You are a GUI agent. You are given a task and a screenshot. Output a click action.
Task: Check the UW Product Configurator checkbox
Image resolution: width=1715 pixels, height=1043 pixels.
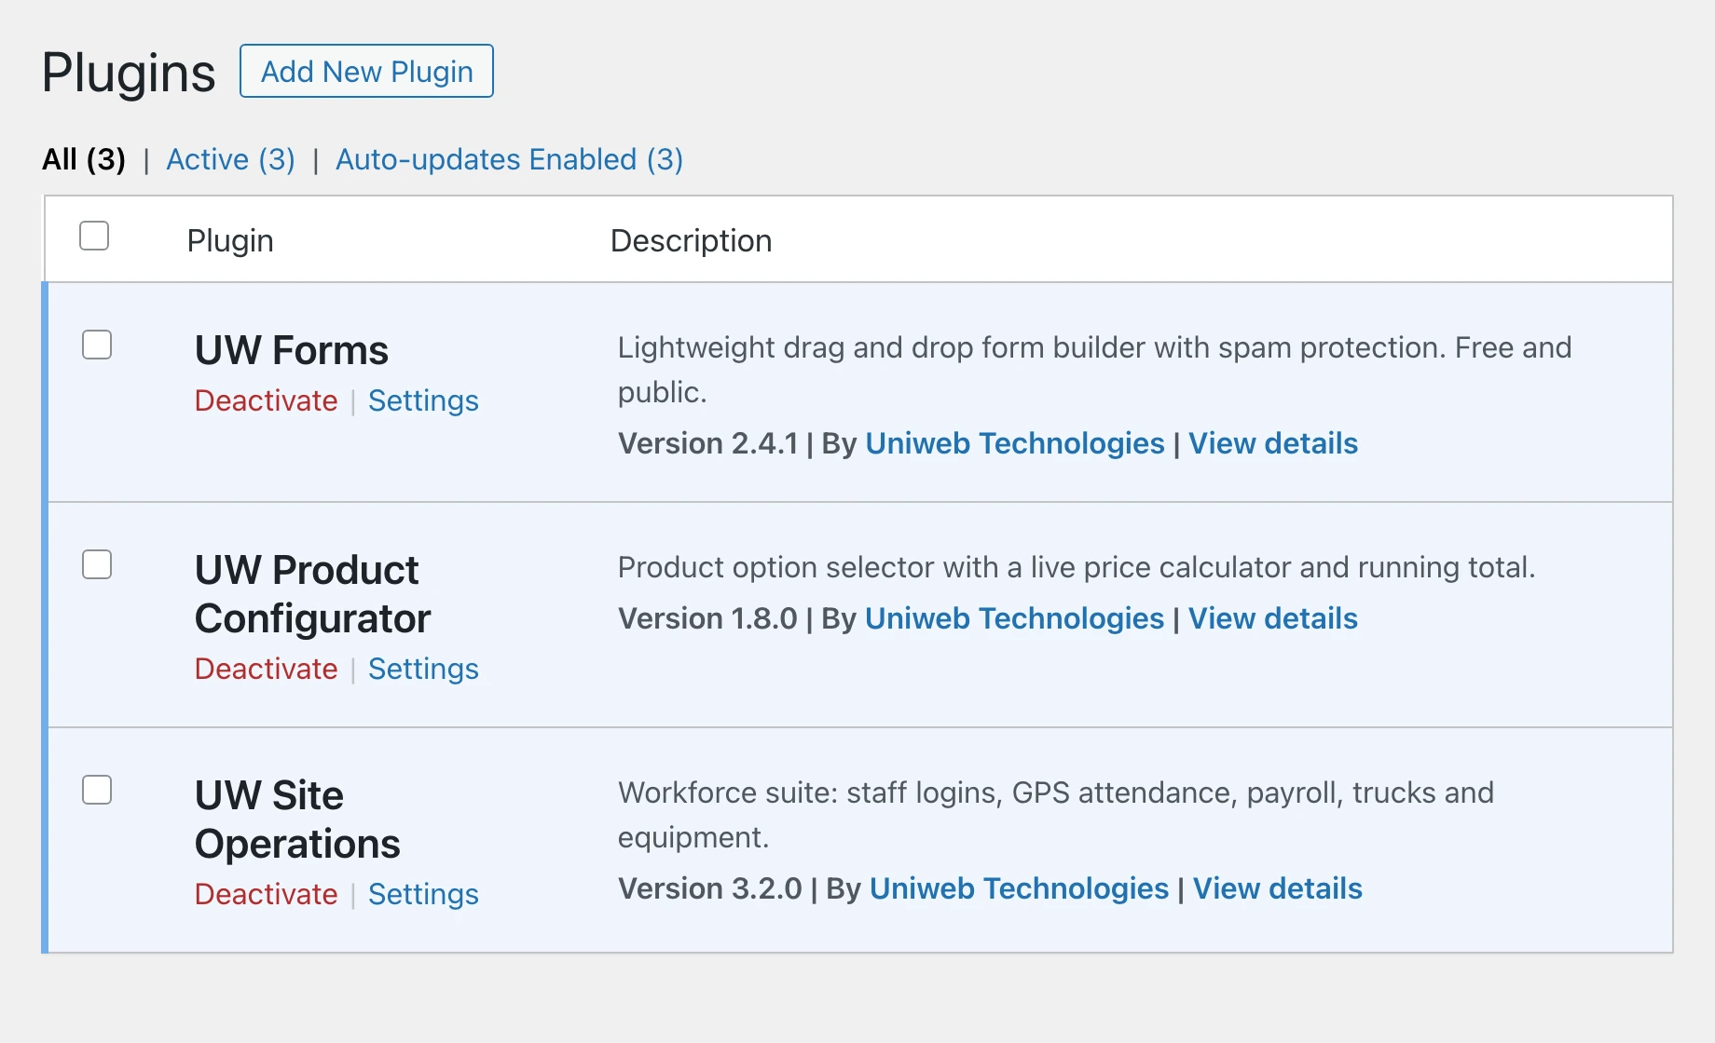click(97, 564)
